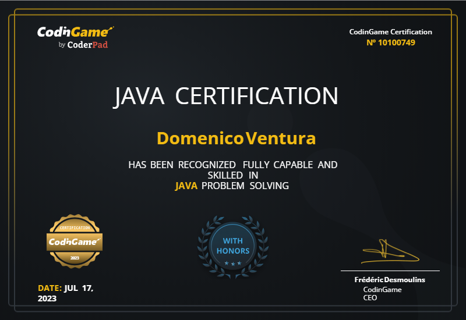Screen dimensions: 466x320
Task: Click the three stars below 'HONORS'
Action: (x=233, y=264)
